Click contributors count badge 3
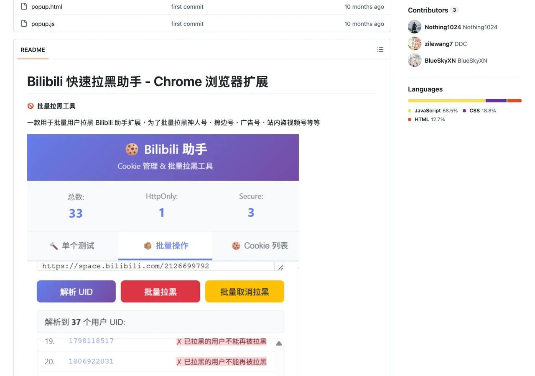The image size is (535, 376). (x=454, y=10)
